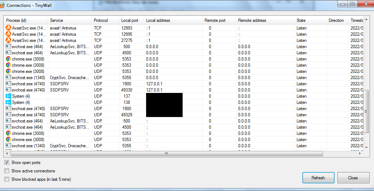This screenshot has height=191, width=374.
Task: Click the vertical scrollbar down arrow
Action: (x=367, y=147)
